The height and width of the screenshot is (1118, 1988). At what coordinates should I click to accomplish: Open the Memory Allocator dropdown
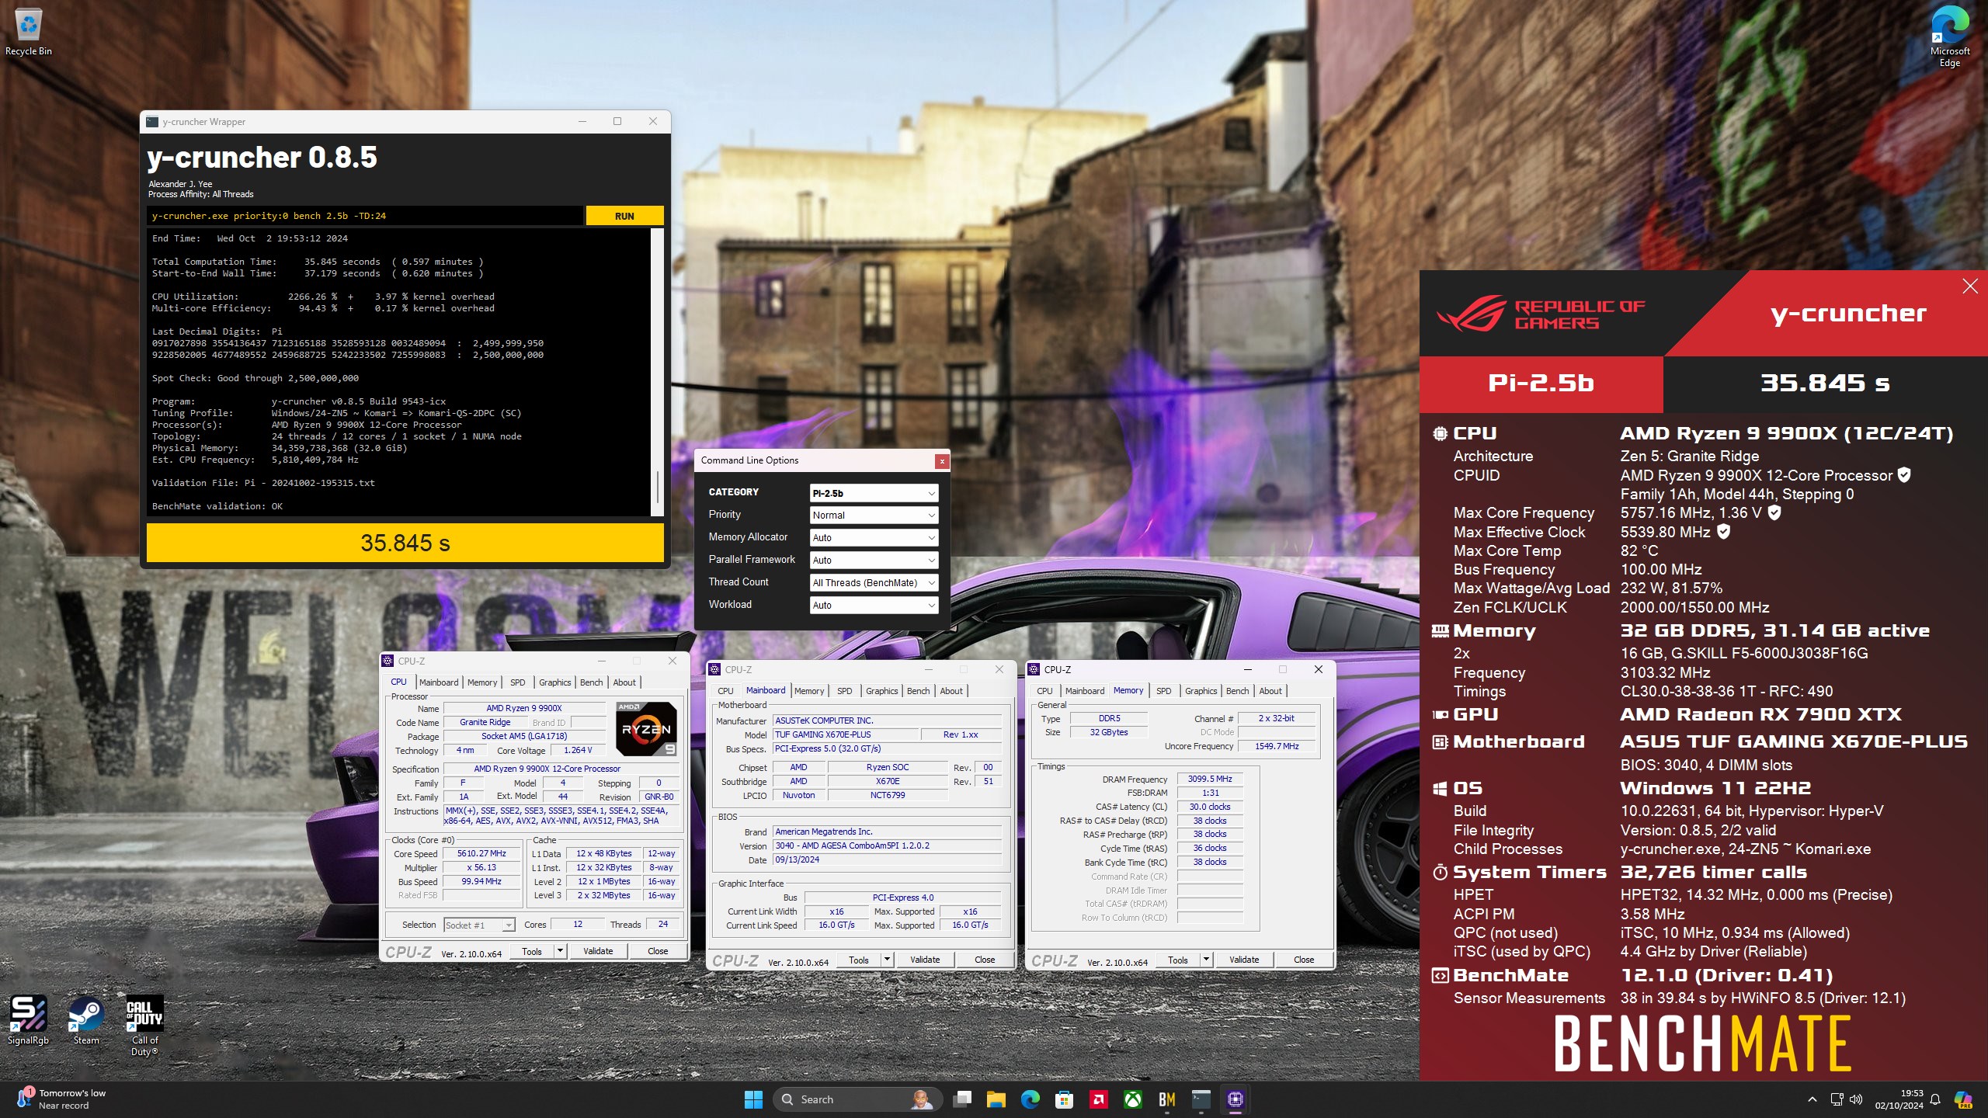[874, 538]
